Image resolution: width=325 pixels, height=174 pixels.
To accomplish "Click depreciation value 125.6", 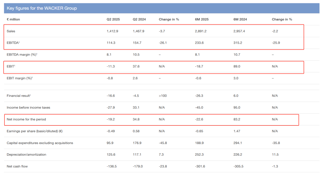I will 111,154.
